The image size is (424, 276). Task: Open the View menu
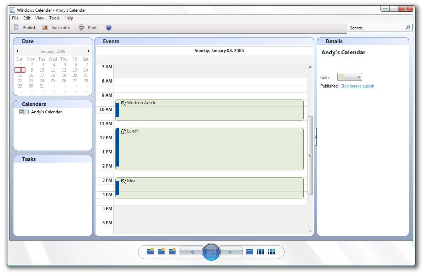coord(40,18)
